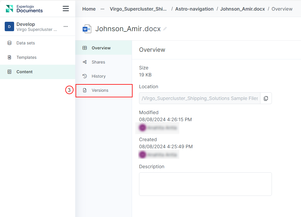Viewport: 301px width, 217px height.
Task: Expand the breadcrumb ellipsis after Home
Action: point(103,9)
